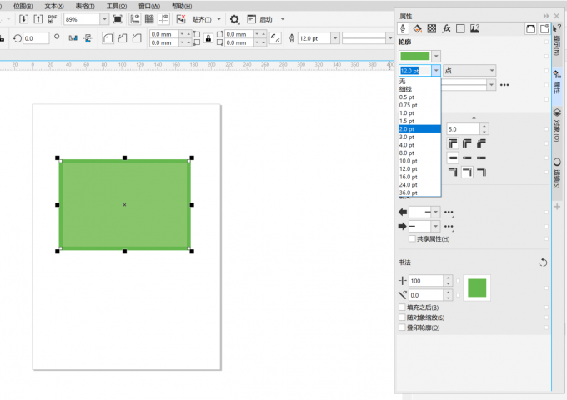Image resolution: width=567 pixels, height=400 pixels.
Task: Select the Outside outline position icon
Action: point(453,172)
